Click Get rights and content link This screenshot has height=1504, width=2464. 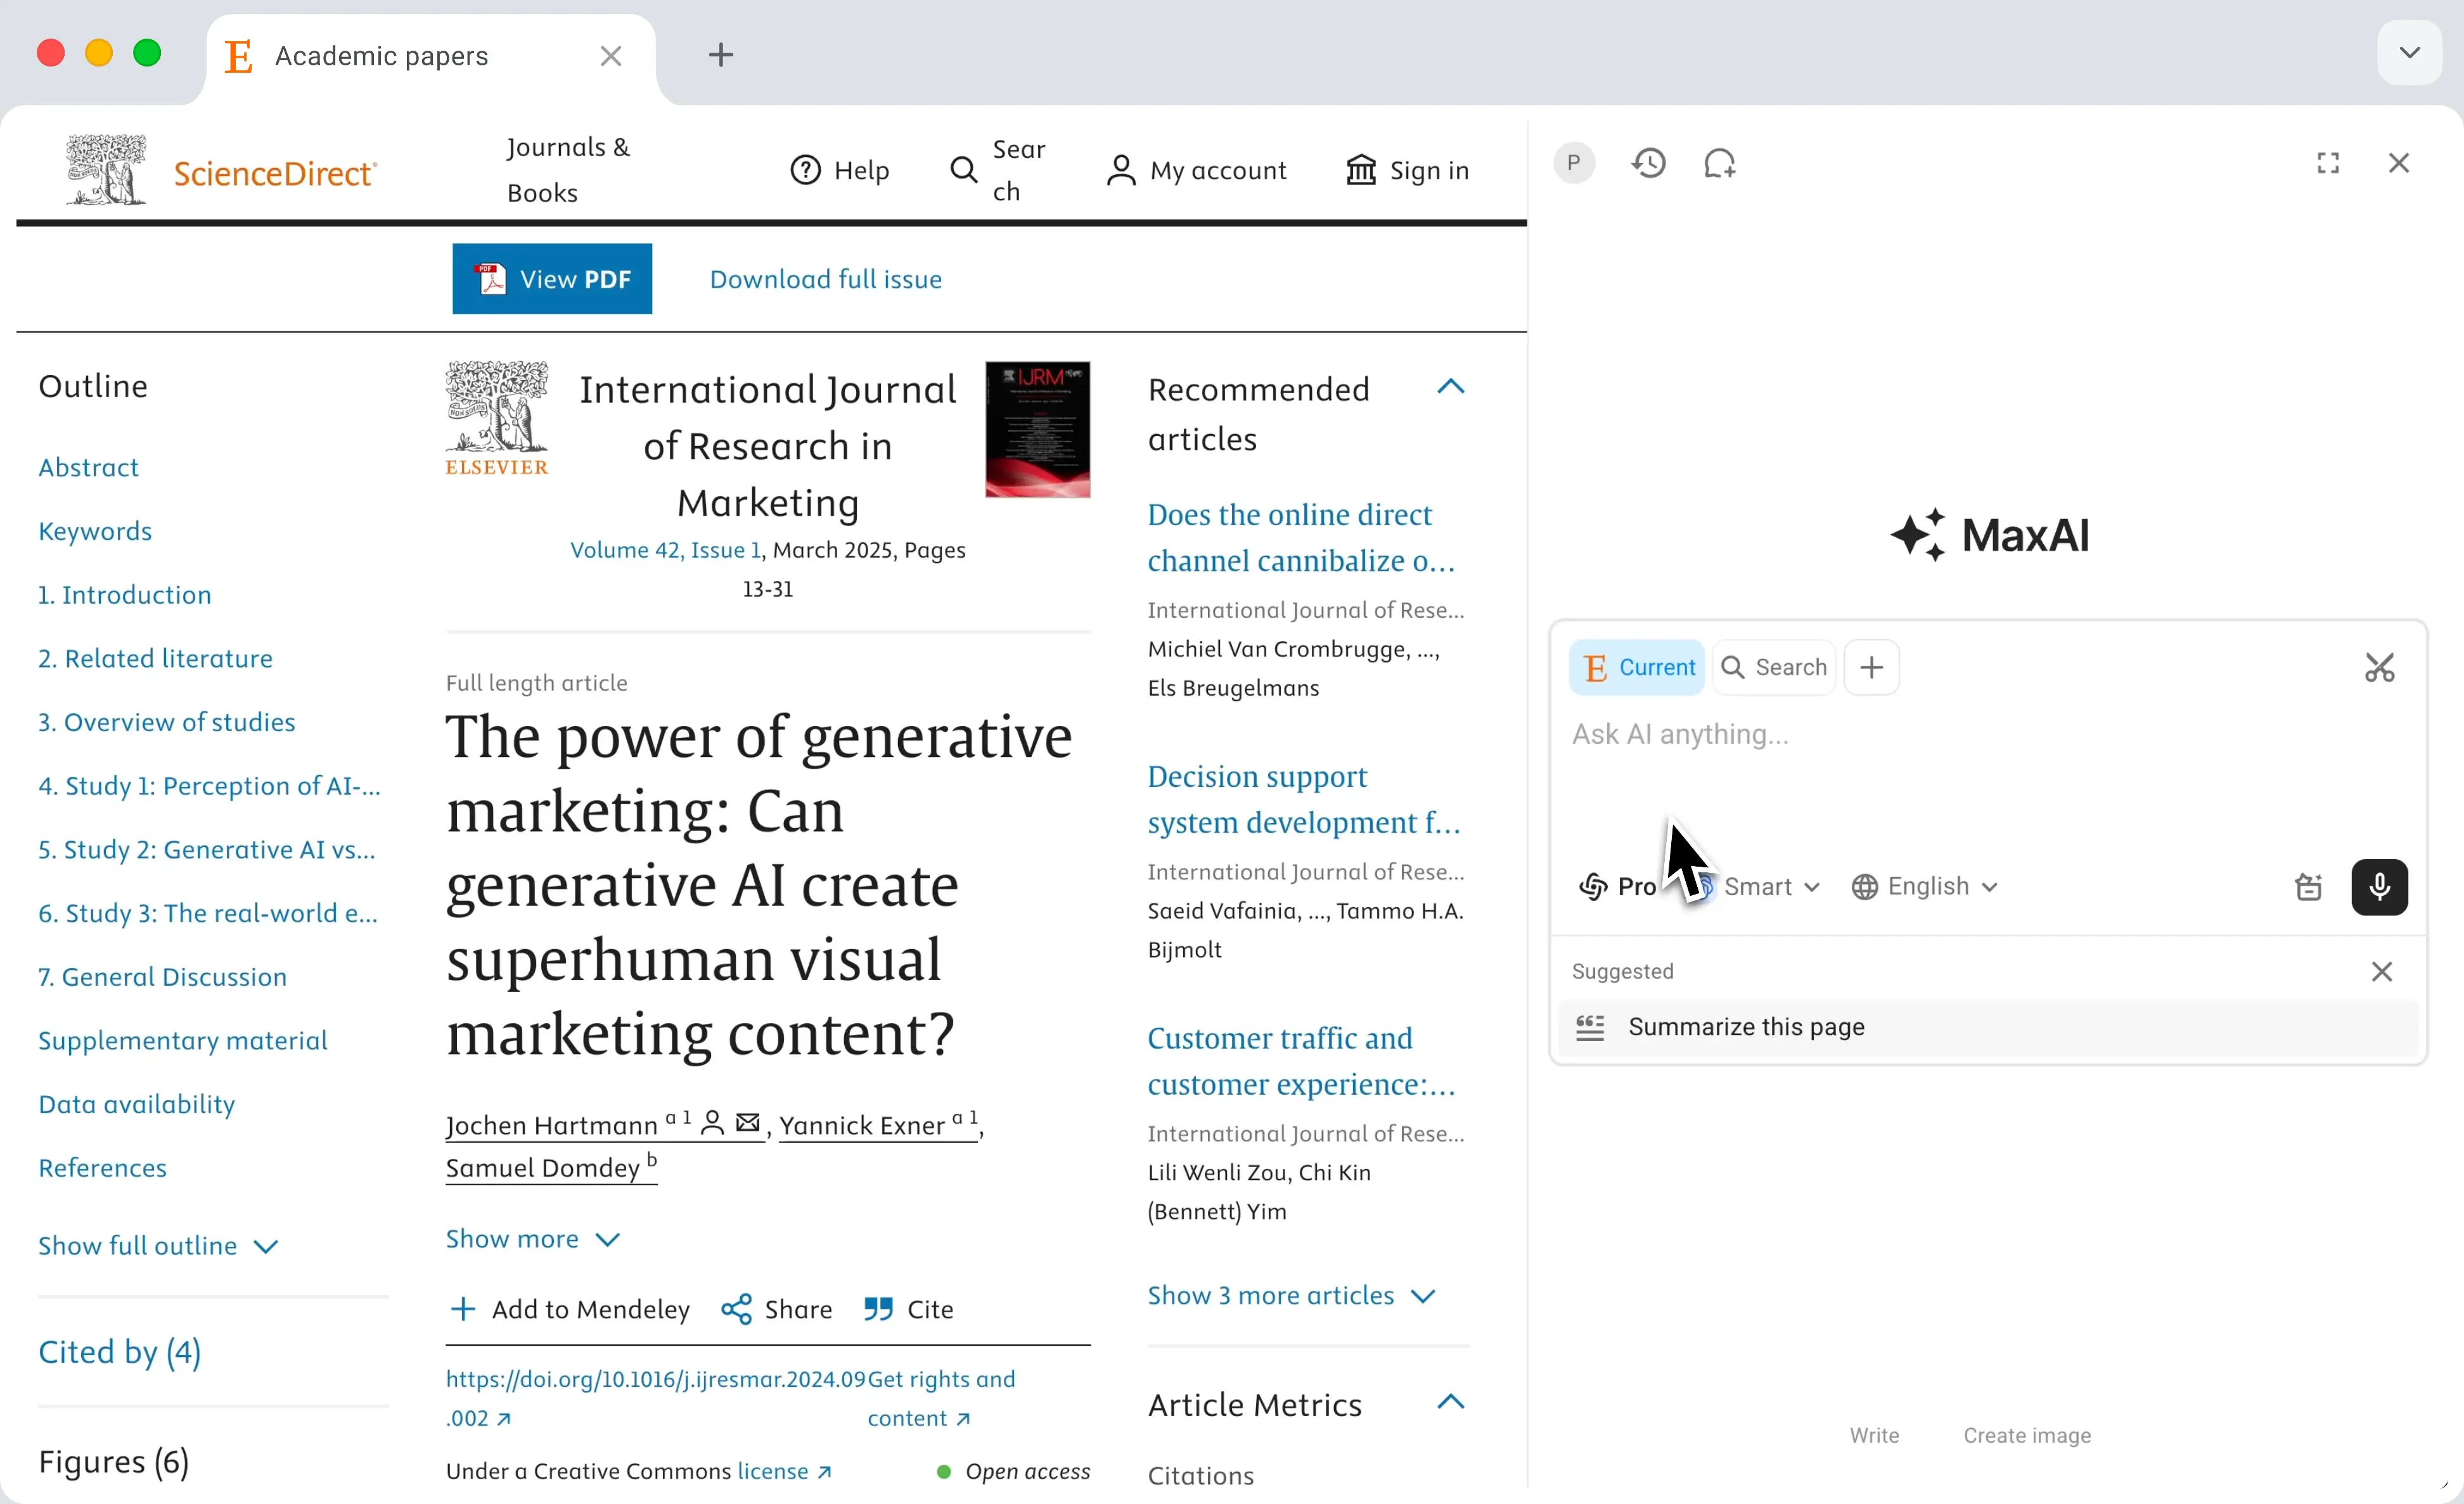coord(941,1398)
